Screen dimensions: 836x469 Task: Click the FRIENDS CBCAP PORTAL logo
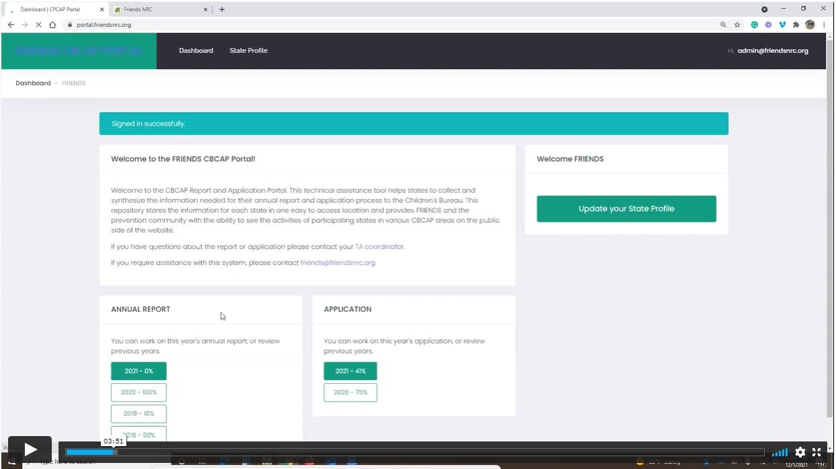(x=78, y=51)
